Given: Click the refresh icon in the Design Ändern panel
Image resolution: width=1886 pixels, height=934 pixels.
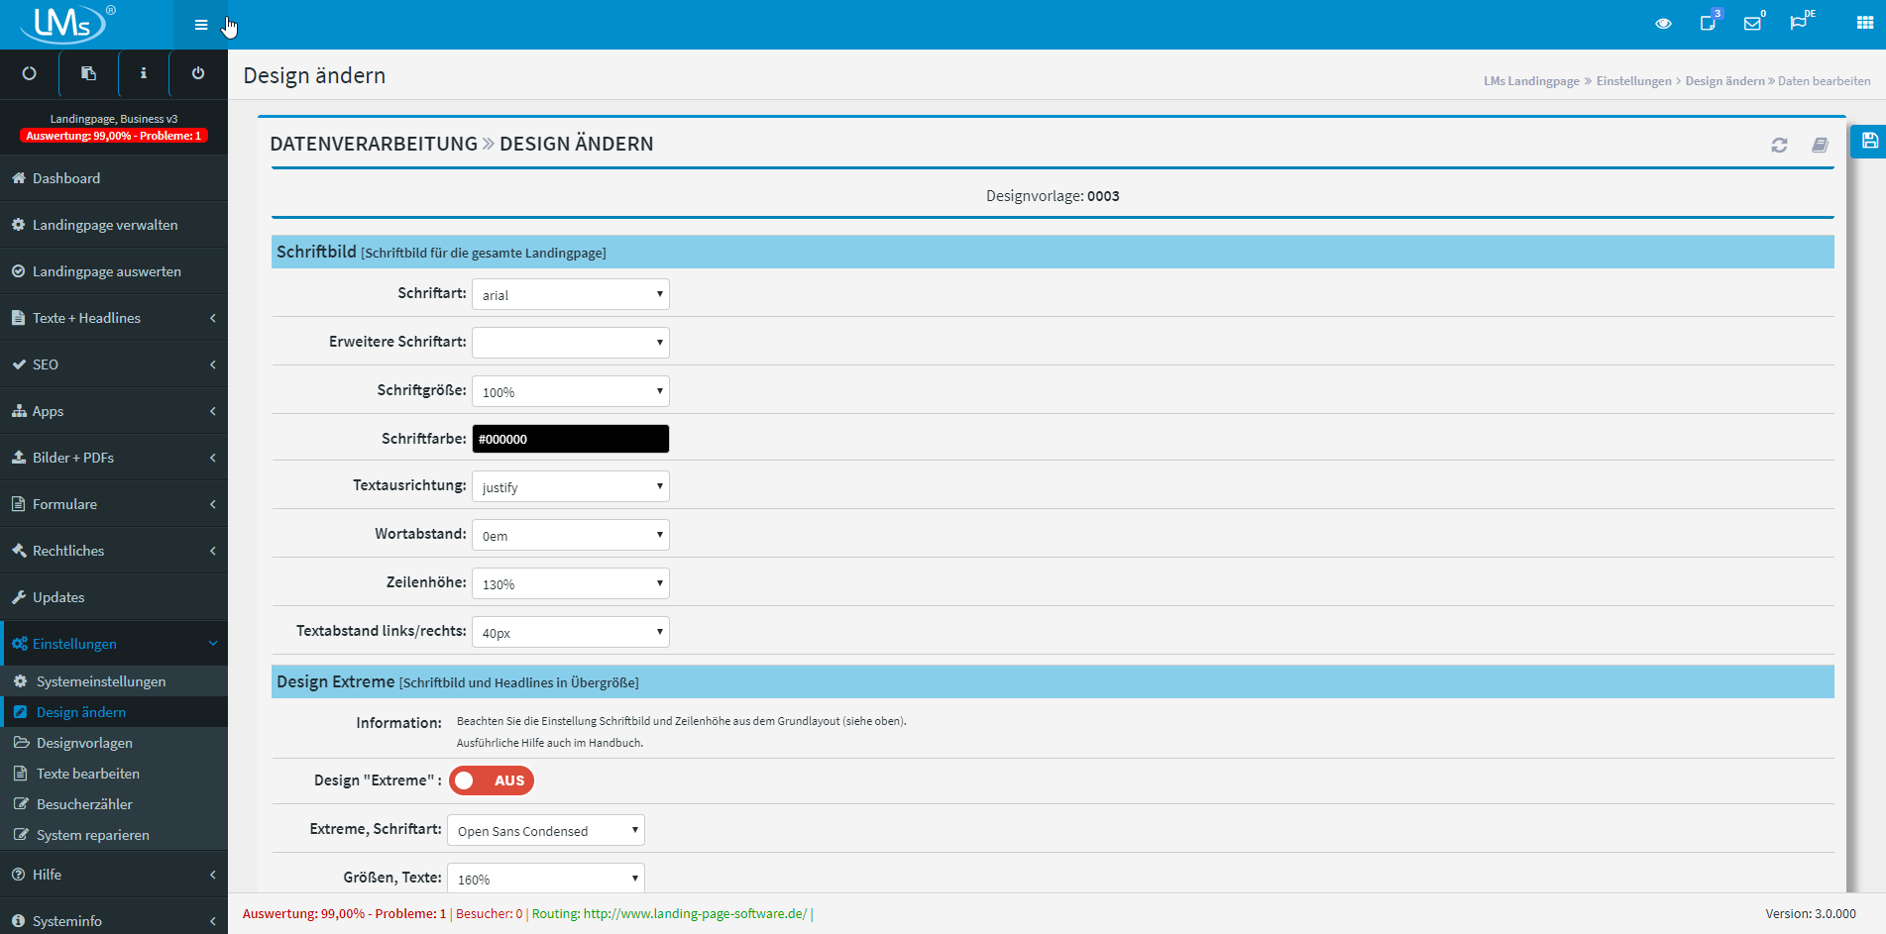Looking at the screenshot, I should [x=1780, y=145].
